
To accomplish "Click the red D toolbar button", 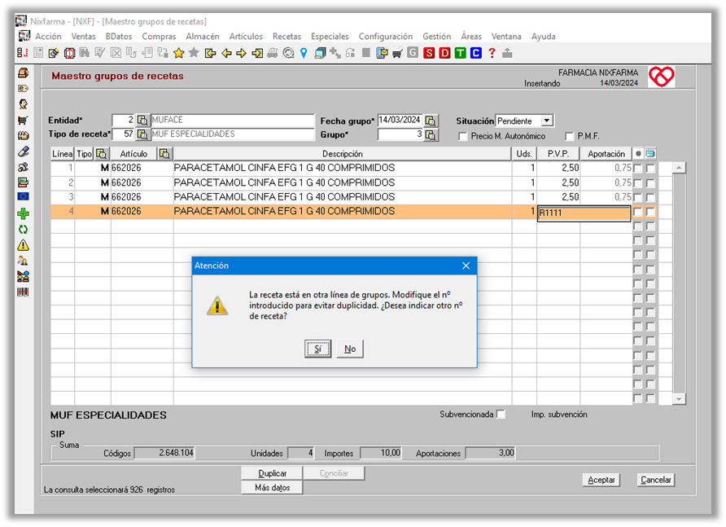I will (x=444, y=53).
